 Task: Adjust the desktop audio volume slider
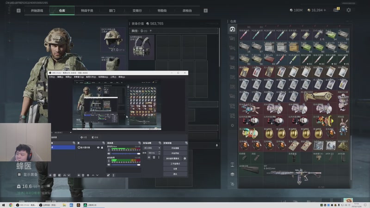(125, 165)
